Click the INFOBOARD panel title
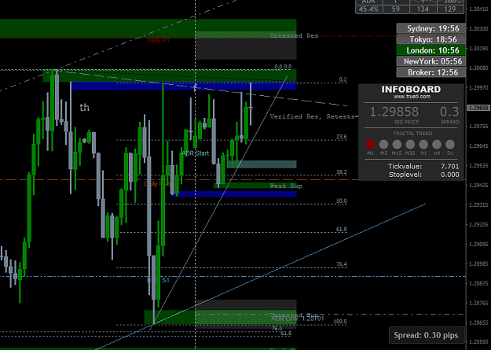 (411, 90)
